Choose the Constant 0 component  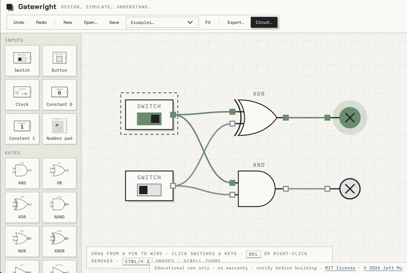tap(59, 95)
